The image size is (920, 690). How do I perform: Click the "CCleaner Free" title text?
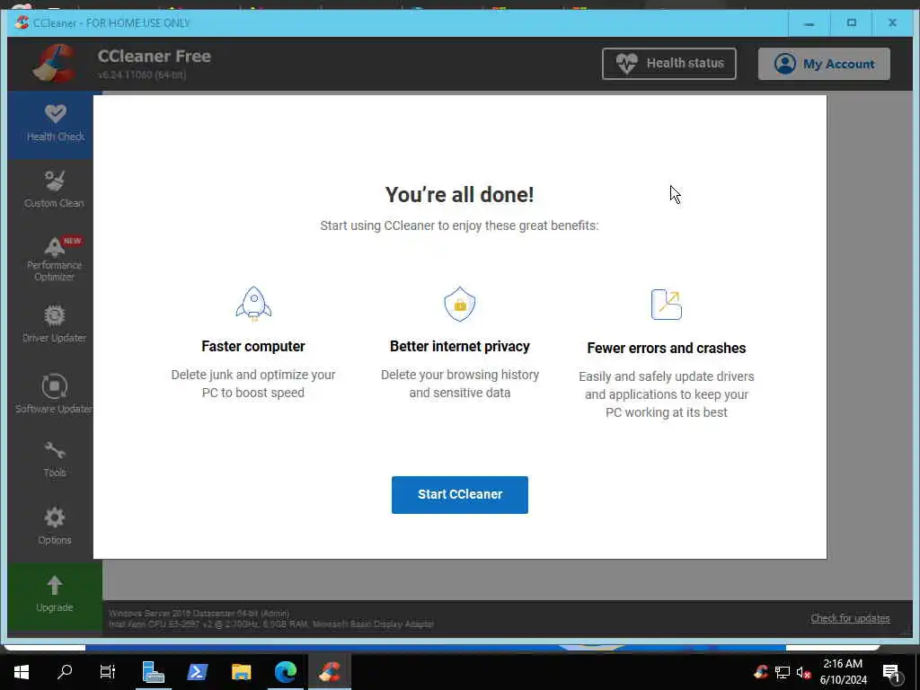click(155, 57)
